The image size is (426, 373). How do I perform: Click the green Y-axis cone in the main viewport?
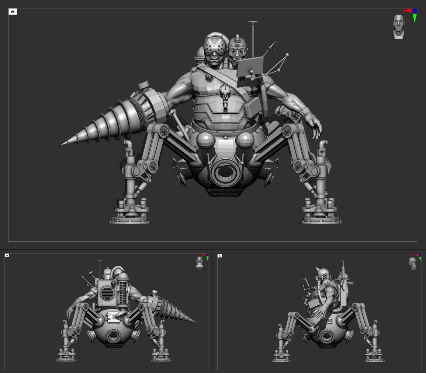tap(415, 18)
